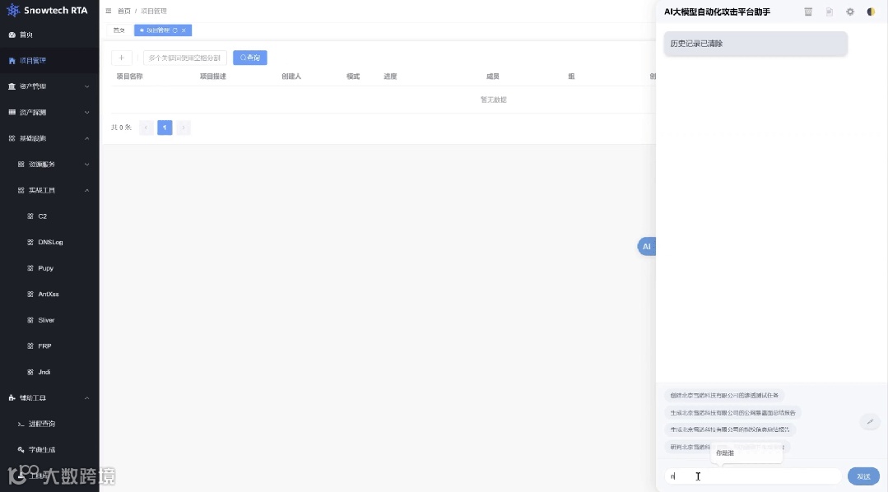
Task: Collapse the 基础设施 sidebar group
Action: (49, 138)
